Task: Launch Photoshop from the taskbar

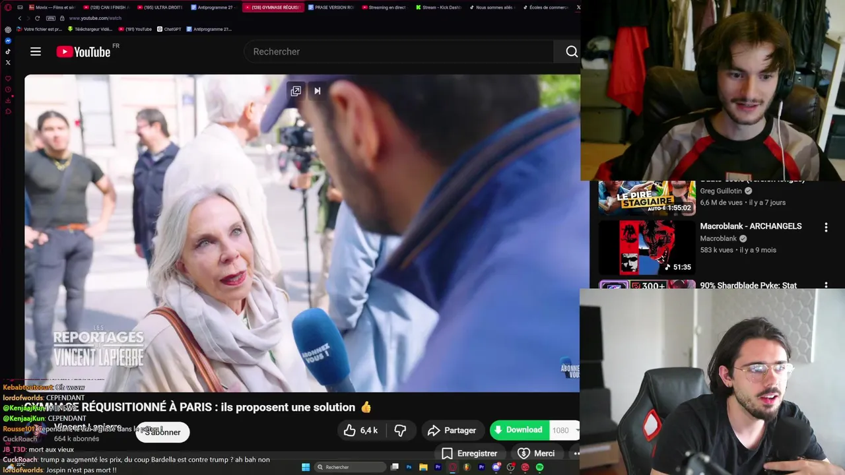Action: coord(409,467)
